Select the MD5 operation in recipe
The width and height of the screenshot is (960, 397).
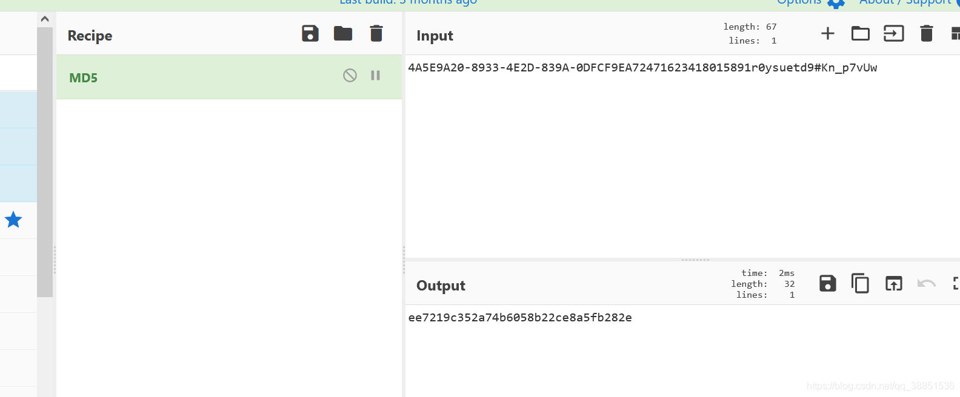pos(229,77)
